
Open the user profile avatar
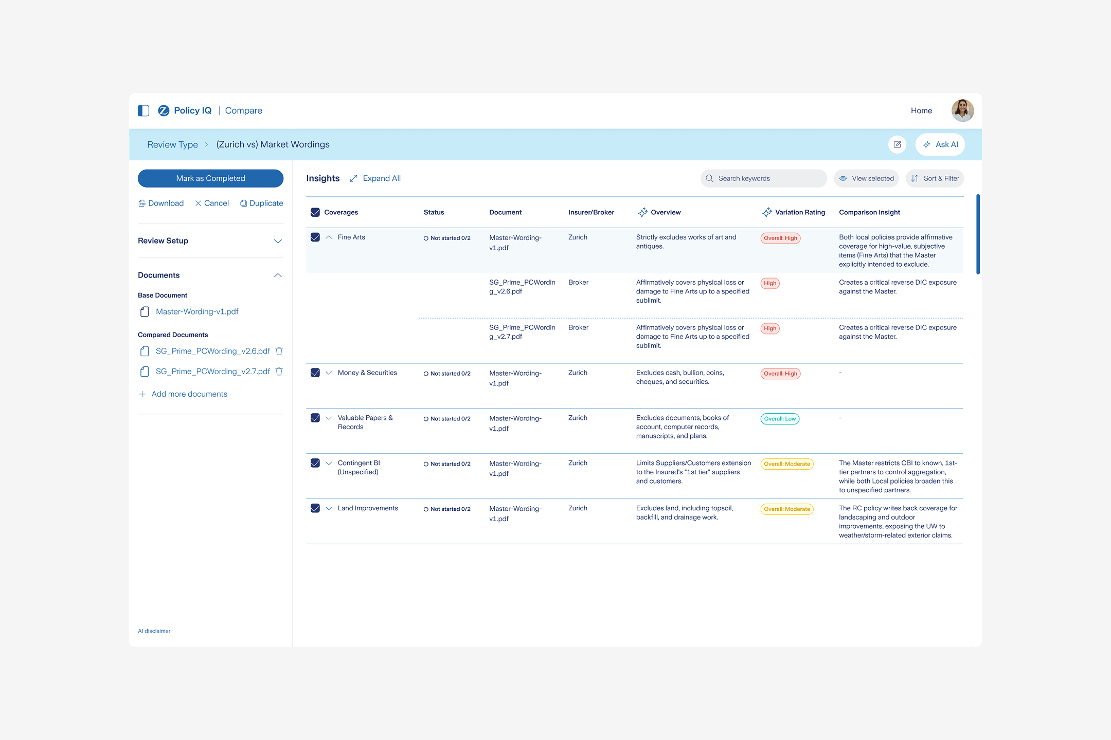coord(962,110)
